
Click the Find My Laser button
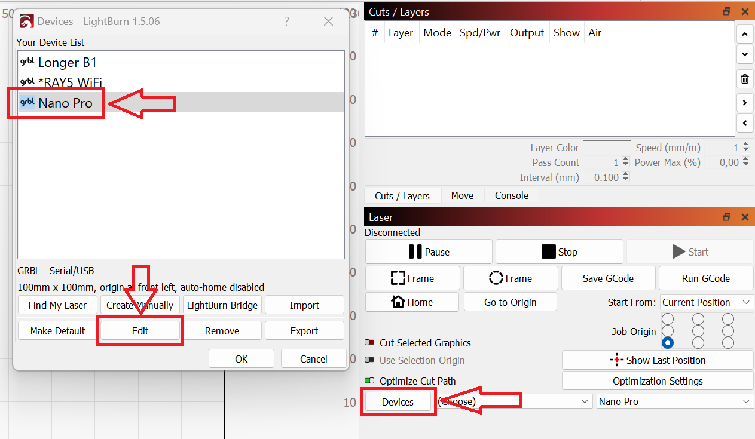(x=57, y=305)
